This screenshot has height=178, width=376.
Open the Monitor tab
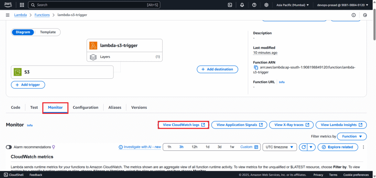pyautogui.click(x=55, y=108)
